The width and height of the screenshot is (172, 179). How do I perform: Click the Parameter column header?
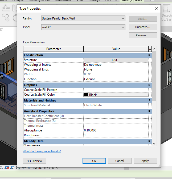click(x=53, y=49)
